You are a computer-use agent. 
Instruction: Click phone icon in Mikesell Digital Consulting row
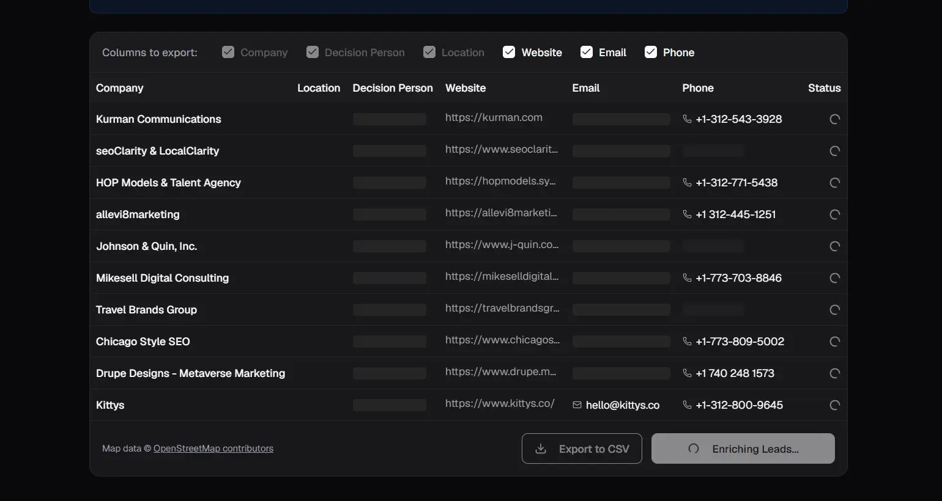pyautogui.click(x=687, y=278)
